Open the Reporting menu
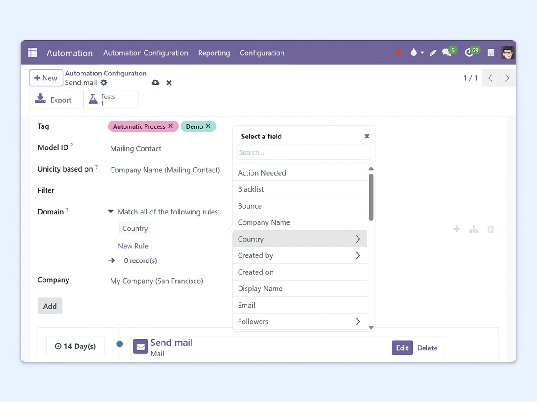 (214, 53)
